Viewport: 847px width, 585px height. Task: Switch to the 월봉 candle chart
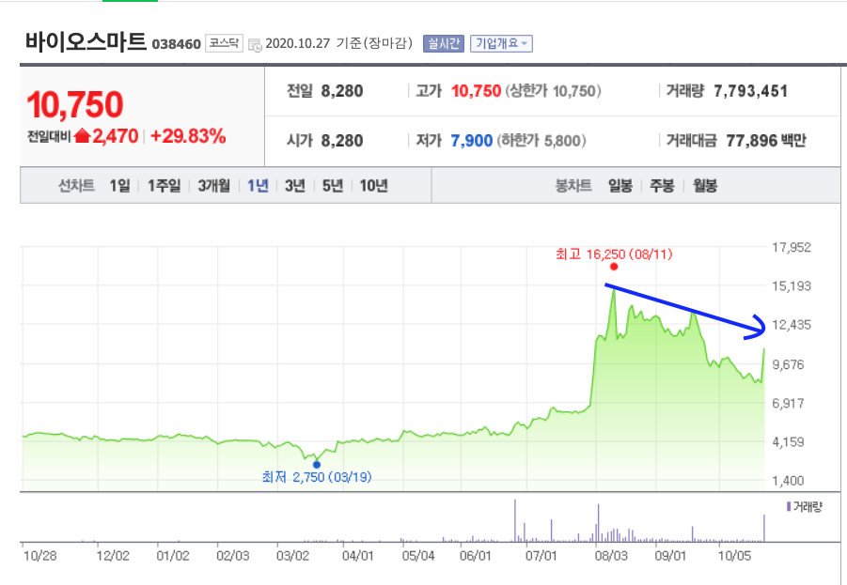pos(705,186)
